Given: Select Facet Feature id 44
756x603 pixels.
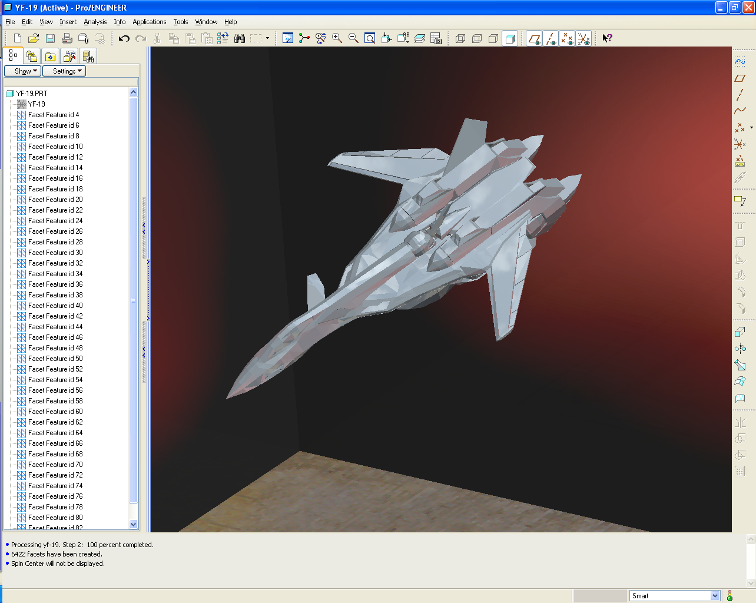Looking at the screenshot, I should (x=55, y=327).
